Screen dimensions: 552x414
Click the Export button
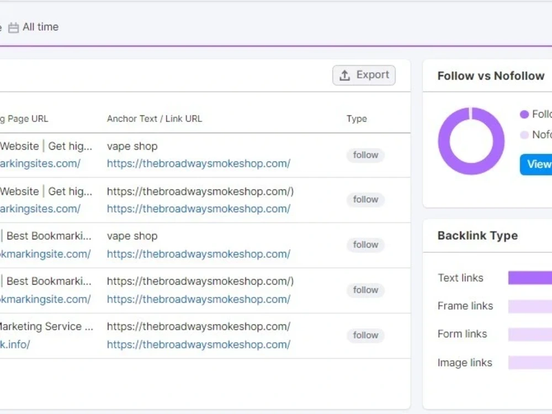point(364,75)
